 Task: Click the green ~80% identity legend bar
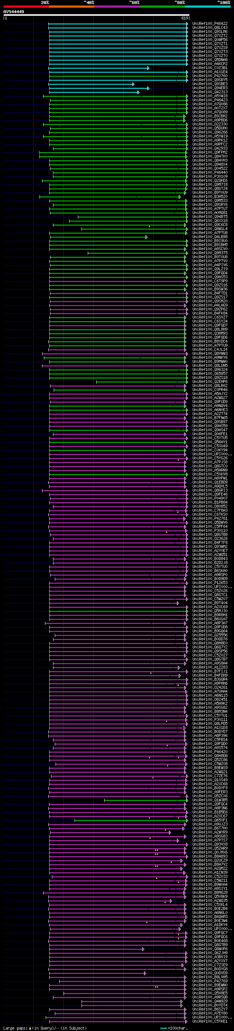162,7
